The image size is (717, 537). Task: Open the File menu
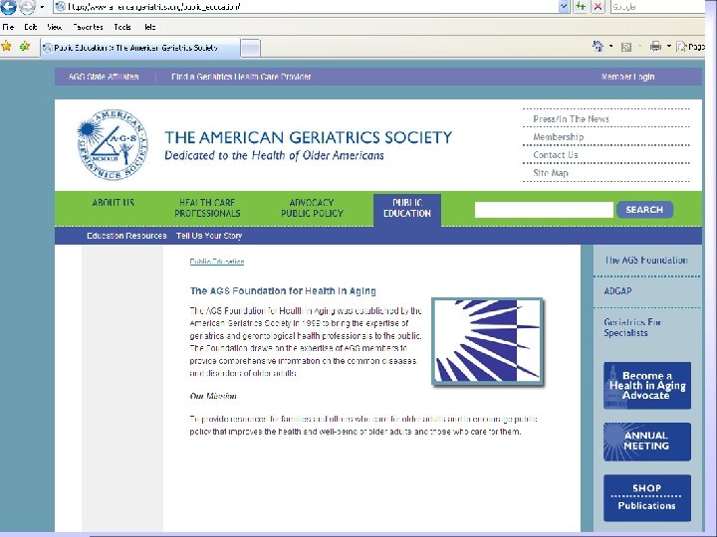pyautogui.click(x=8, y=27)
